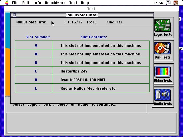183x137 pixels.
Task: Start the Video Tests color bars icon
Action: point(163,71)
